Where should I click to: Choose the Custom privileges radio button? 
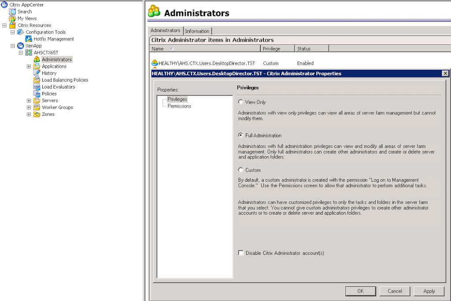240,170
